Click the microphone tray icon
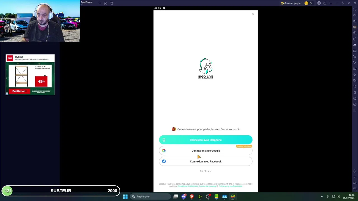 click(328, 197)
